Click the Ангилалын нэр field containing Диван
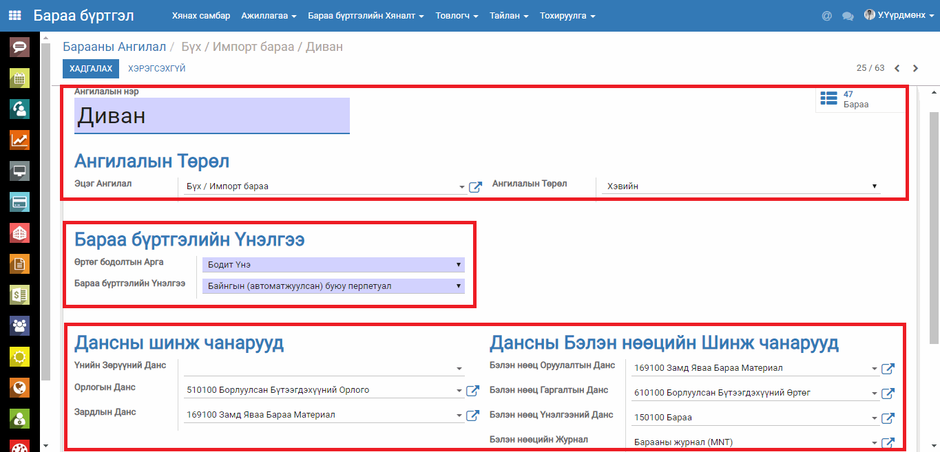This screenshot has width=940, height=452. pyautogui.click(x=211, y=116)
